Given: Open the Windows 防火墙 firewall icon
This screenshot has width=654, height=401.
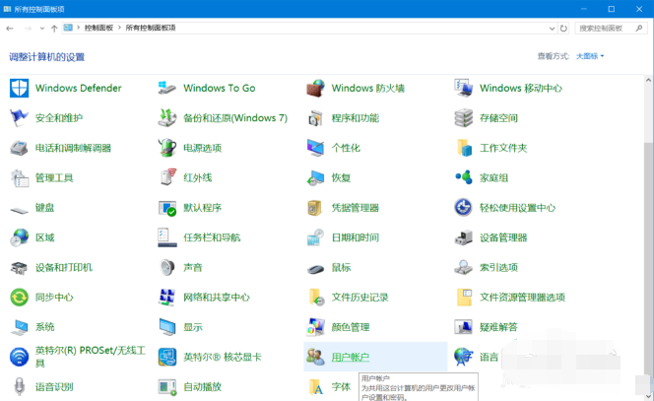Looking at the screenshot, I should pos(315,89).
